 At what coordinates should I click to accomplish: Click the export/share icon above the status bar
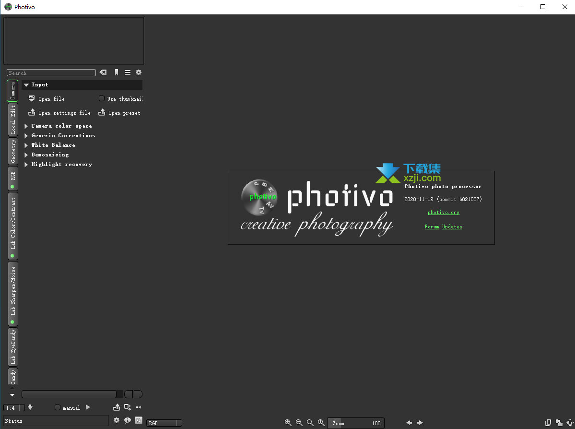[x=117, y=407]
